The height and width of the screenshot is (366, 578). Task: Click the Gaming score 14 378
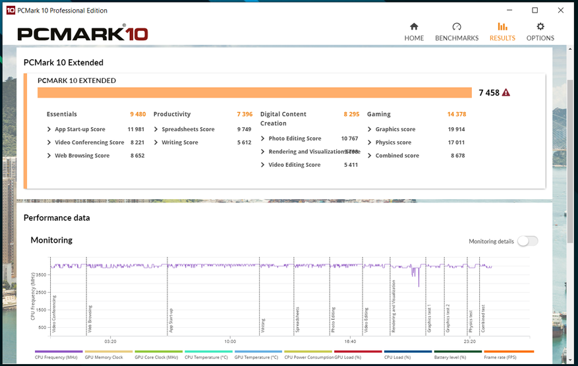[x=457, y=114]
